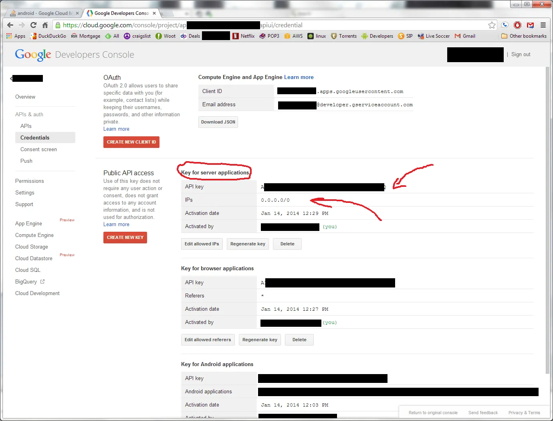553x421 pixels.
Task: Open Permissions in sidebar
Action: point(30,181)
